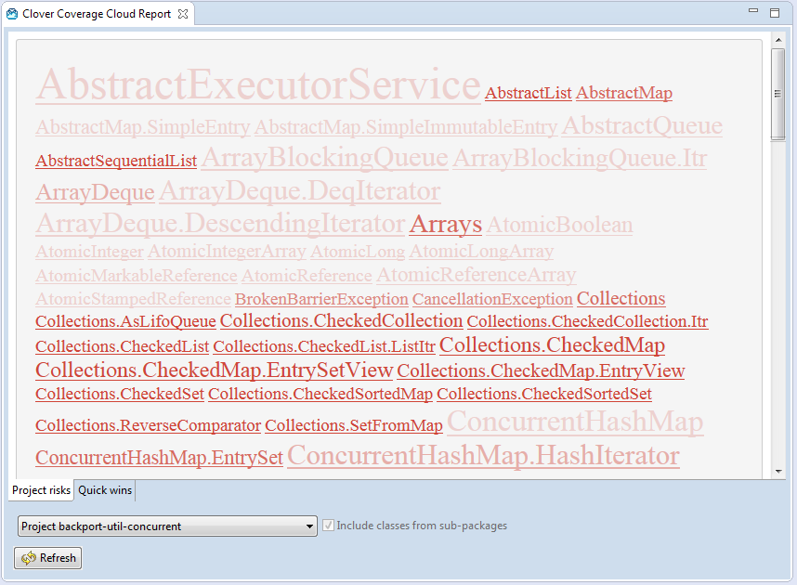Click the Refresh button

pos(48,558)
